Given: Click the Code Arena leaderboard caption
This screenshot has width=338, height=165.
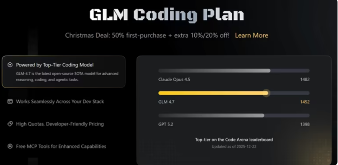Looking at the screenshot, I should pos(234,140).
